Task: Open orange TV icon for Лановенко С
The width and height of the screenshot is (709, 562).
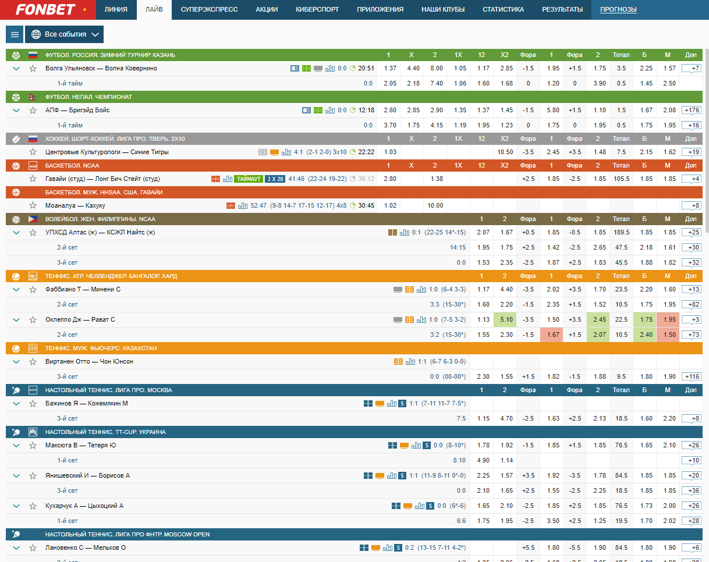Action: 375,548
